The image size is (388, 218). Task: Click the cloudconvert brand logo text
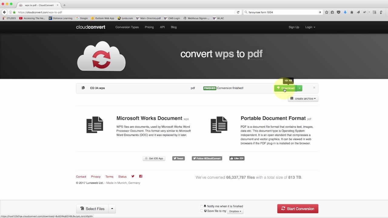(x=91, y=27)
